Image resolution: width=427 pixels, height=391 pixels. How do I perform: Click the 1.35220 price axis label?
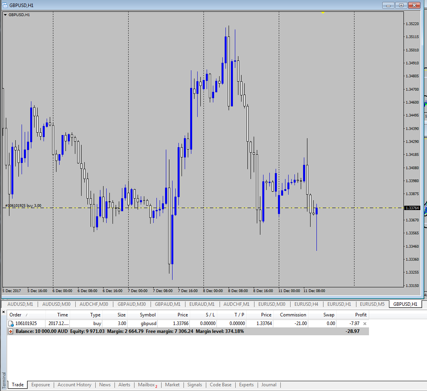click(412, 24)
